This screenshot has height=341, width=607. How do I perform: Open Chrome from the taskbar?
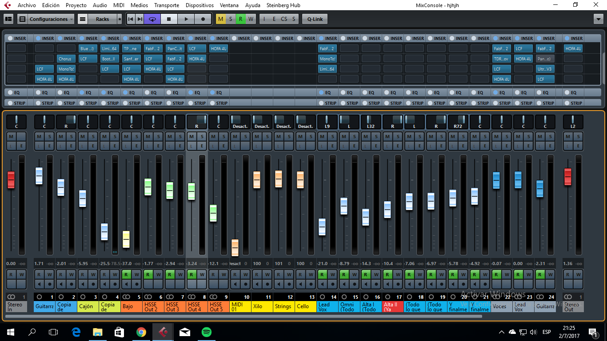coord(141,332)
